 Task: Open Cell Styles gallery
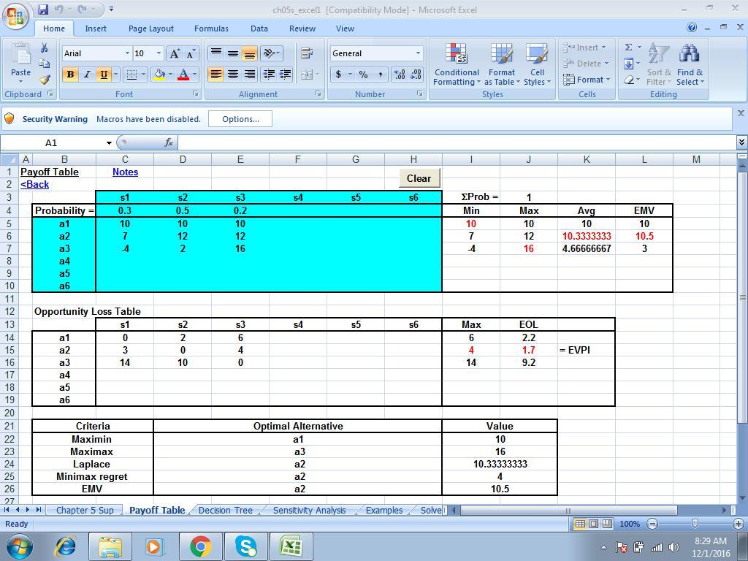pyautogui.click(x=537, y=64)
